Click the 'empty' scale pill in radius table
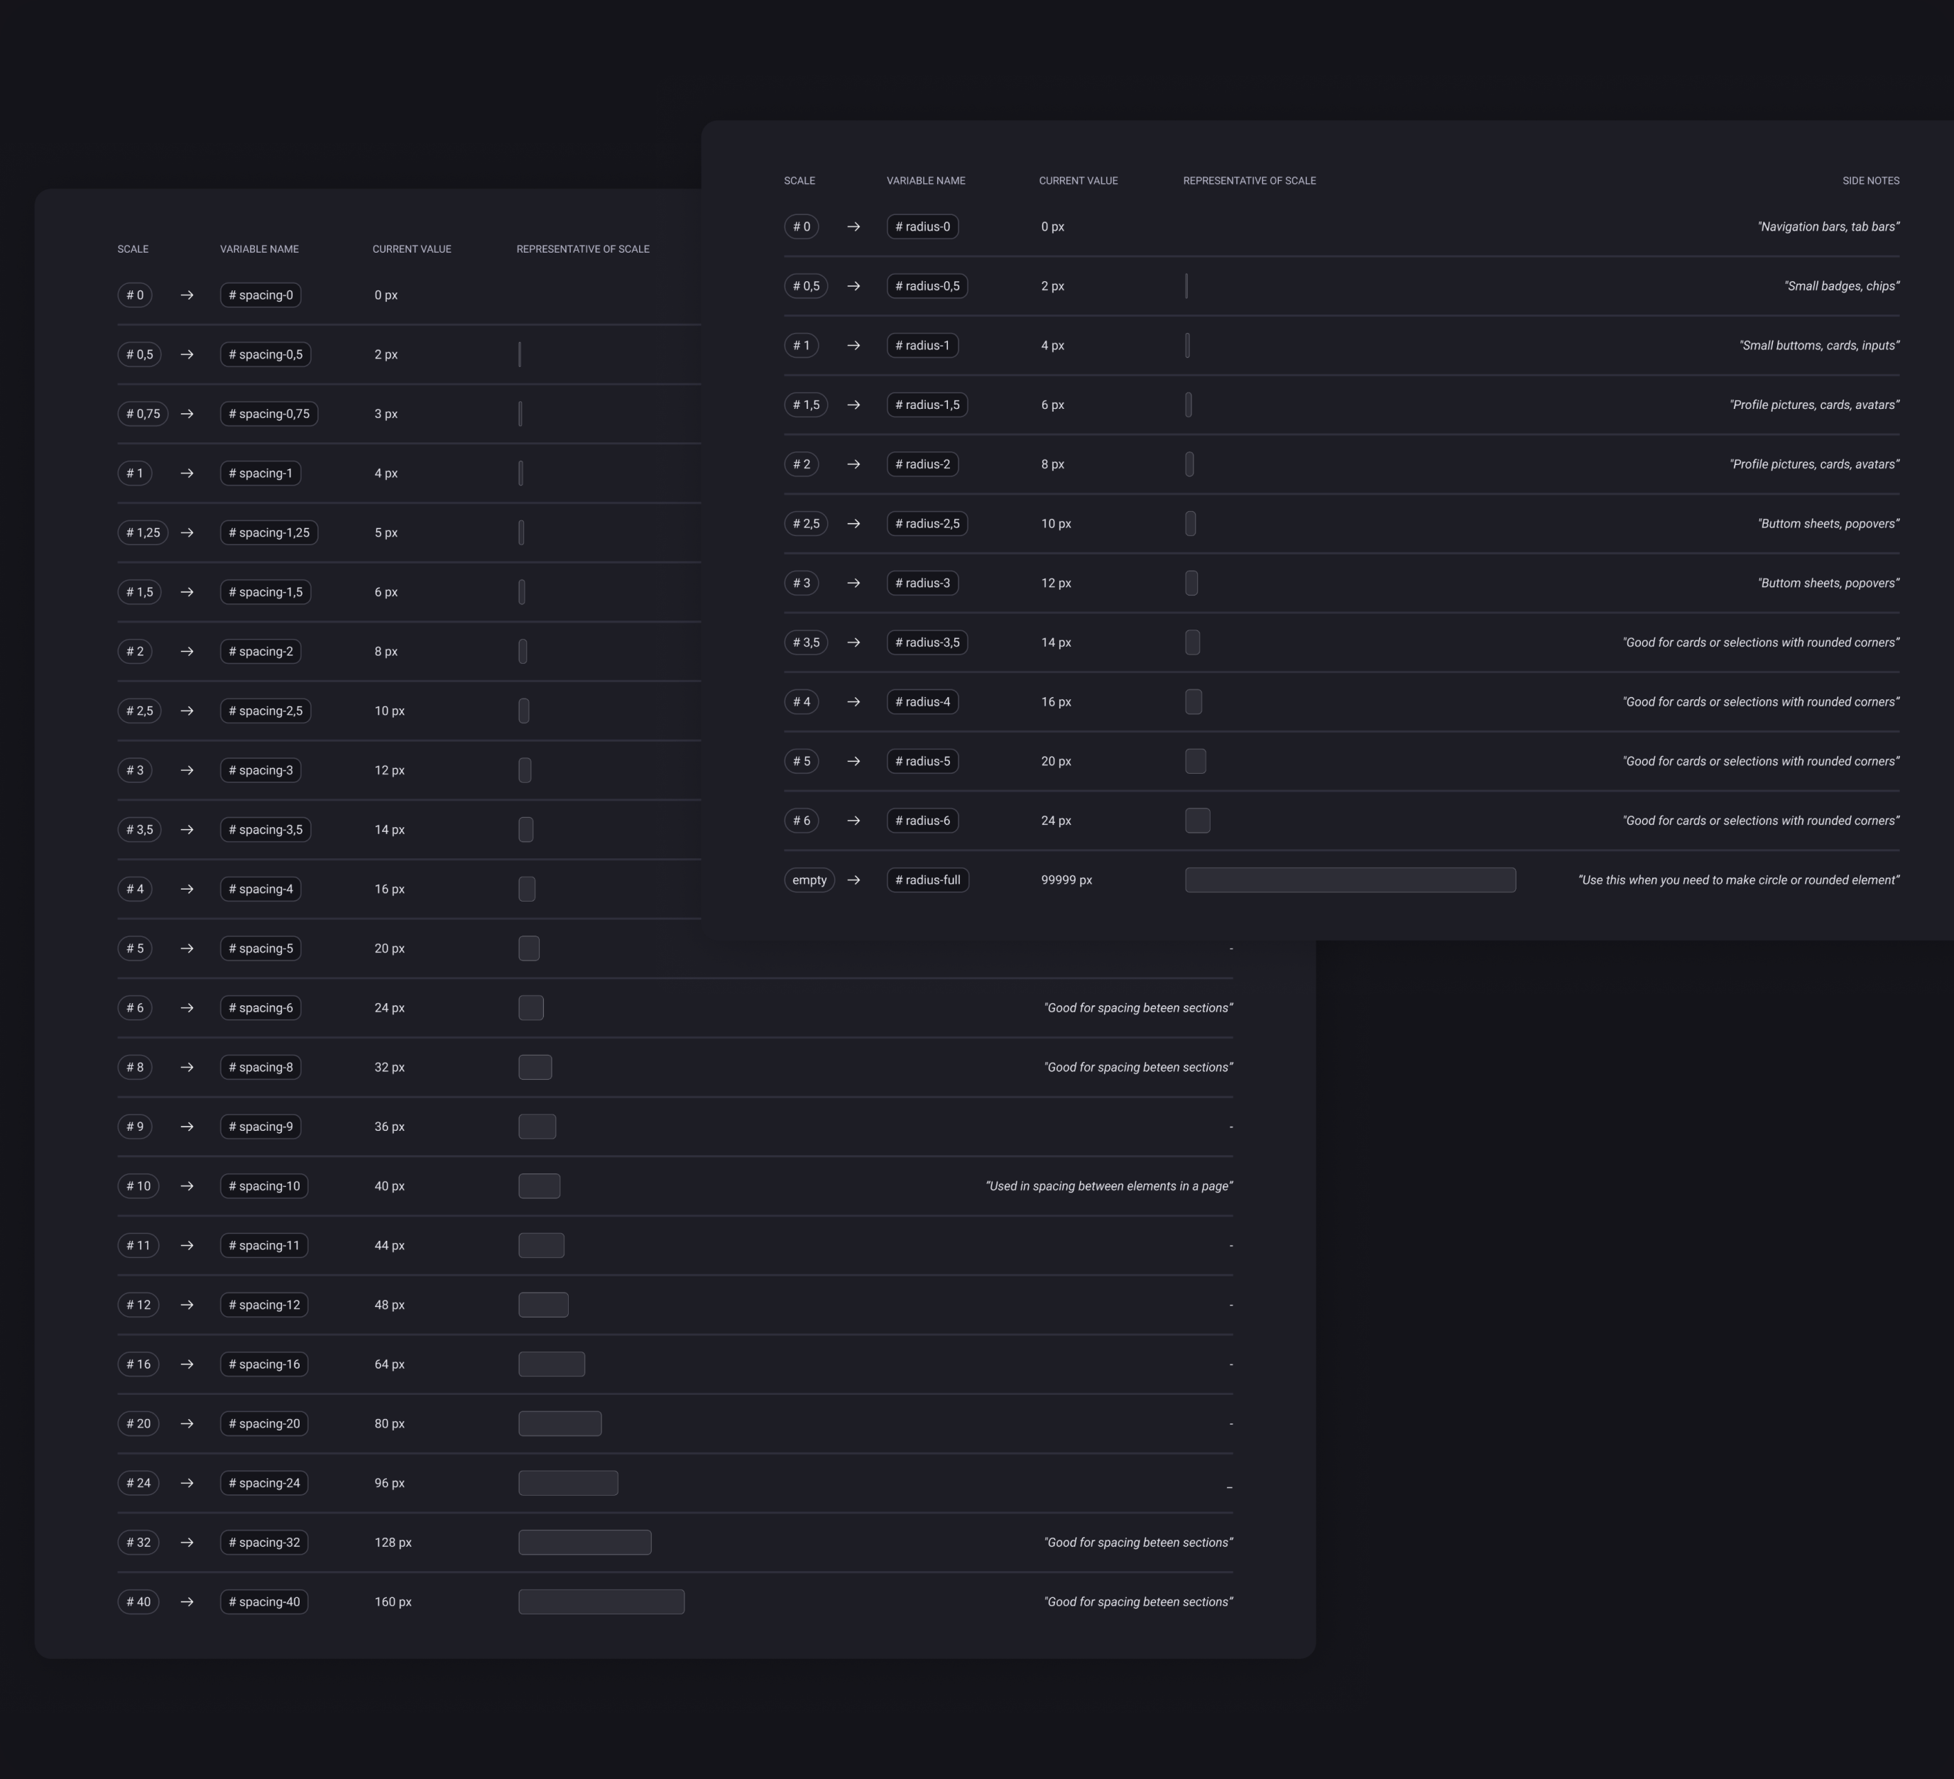This screenshot has width=1954, height=1779. click(x=809, y=880)
